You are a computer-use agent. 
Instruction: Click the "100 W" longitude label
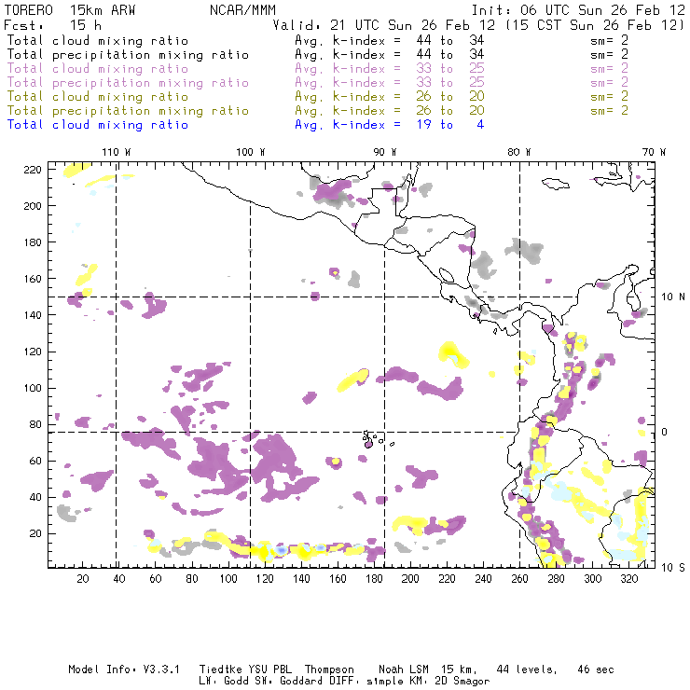pyautogui.click(x=251, y=152)
